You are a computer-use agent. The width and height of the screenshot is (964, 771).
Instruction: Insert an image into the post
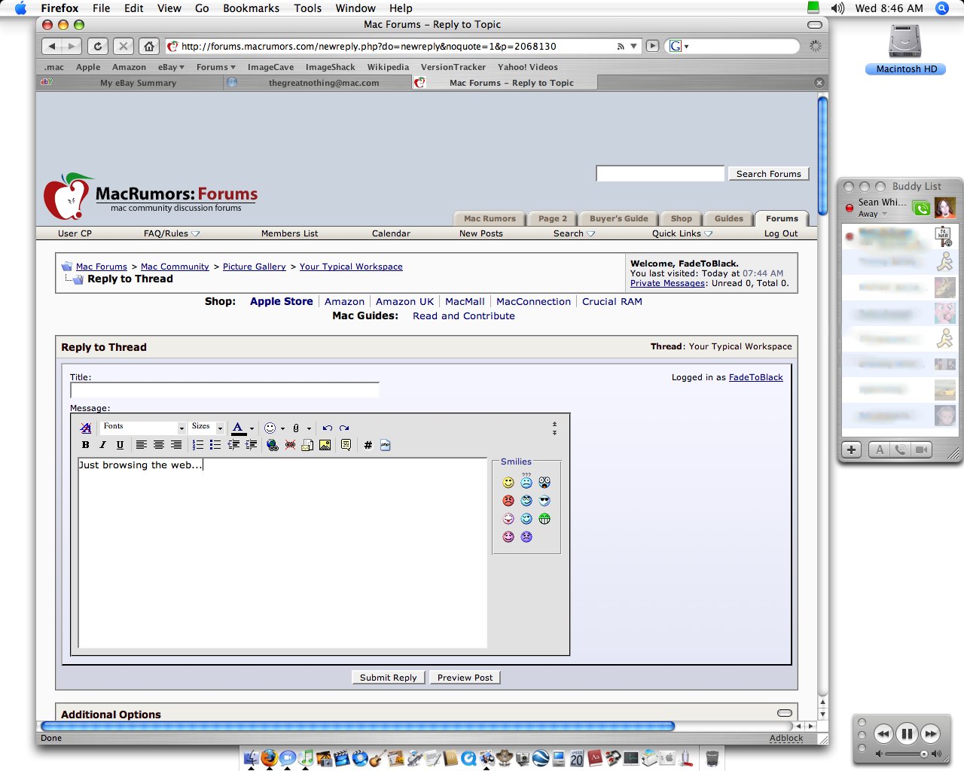click(325, 445)
